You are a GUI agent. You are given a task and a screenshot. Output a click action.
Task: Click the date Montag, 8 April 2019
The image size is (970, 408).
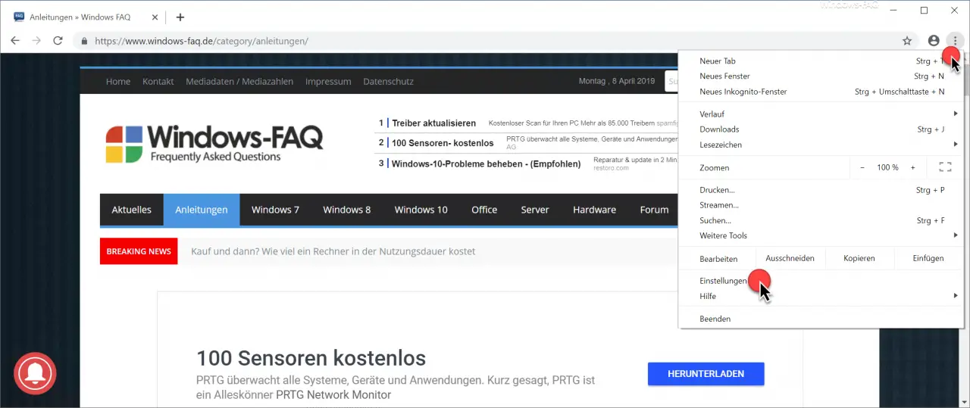(x=616, y=81)
